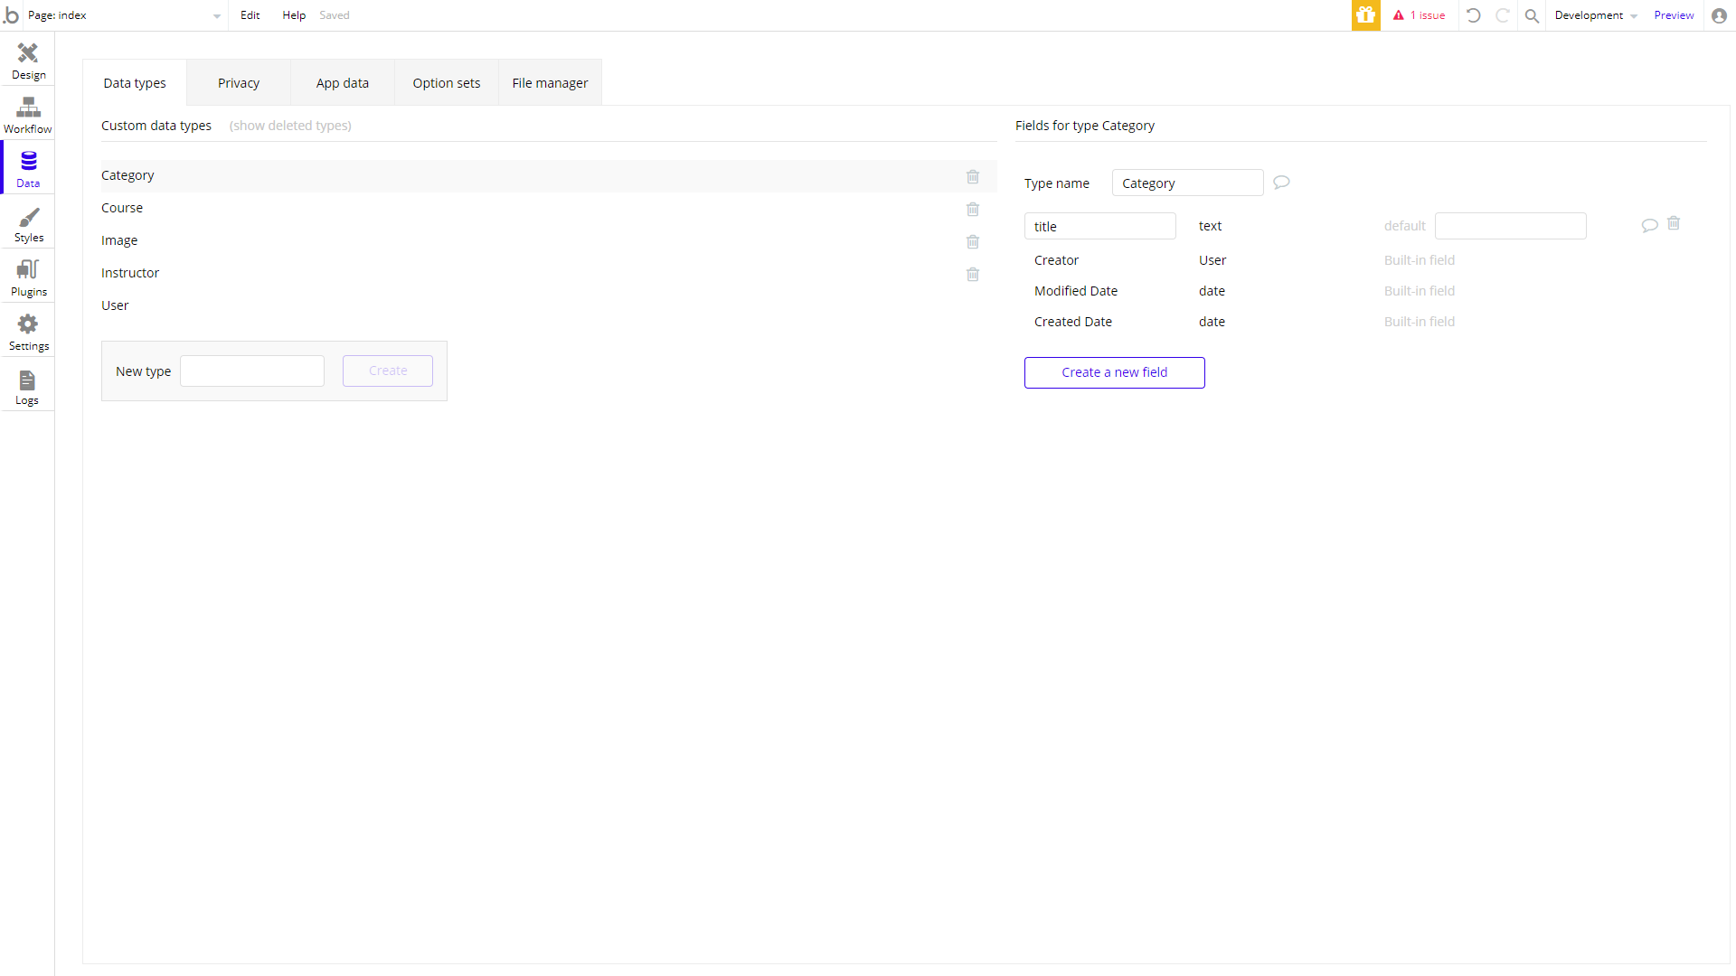Viewport: 1736px width, 976px height.
Task: Add comment on title field
Action: coord(1649,225)
